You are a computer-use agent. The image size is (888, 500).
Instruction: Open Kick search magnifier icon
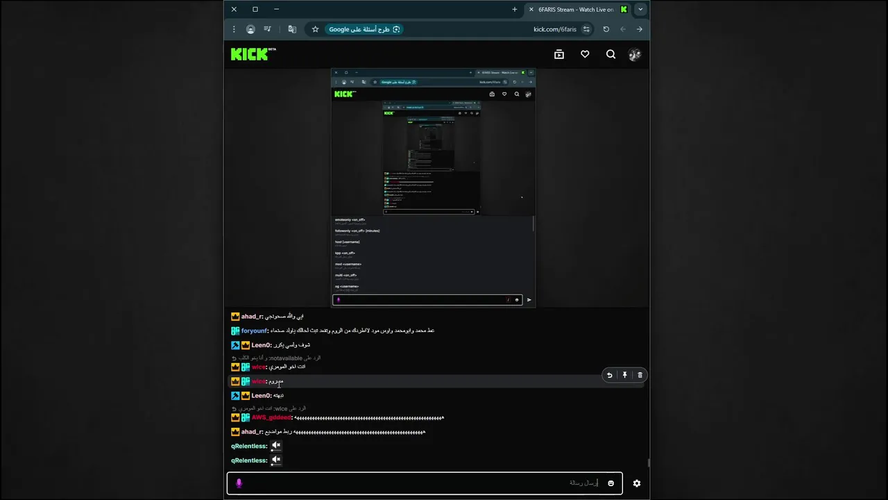pos(610,54)
